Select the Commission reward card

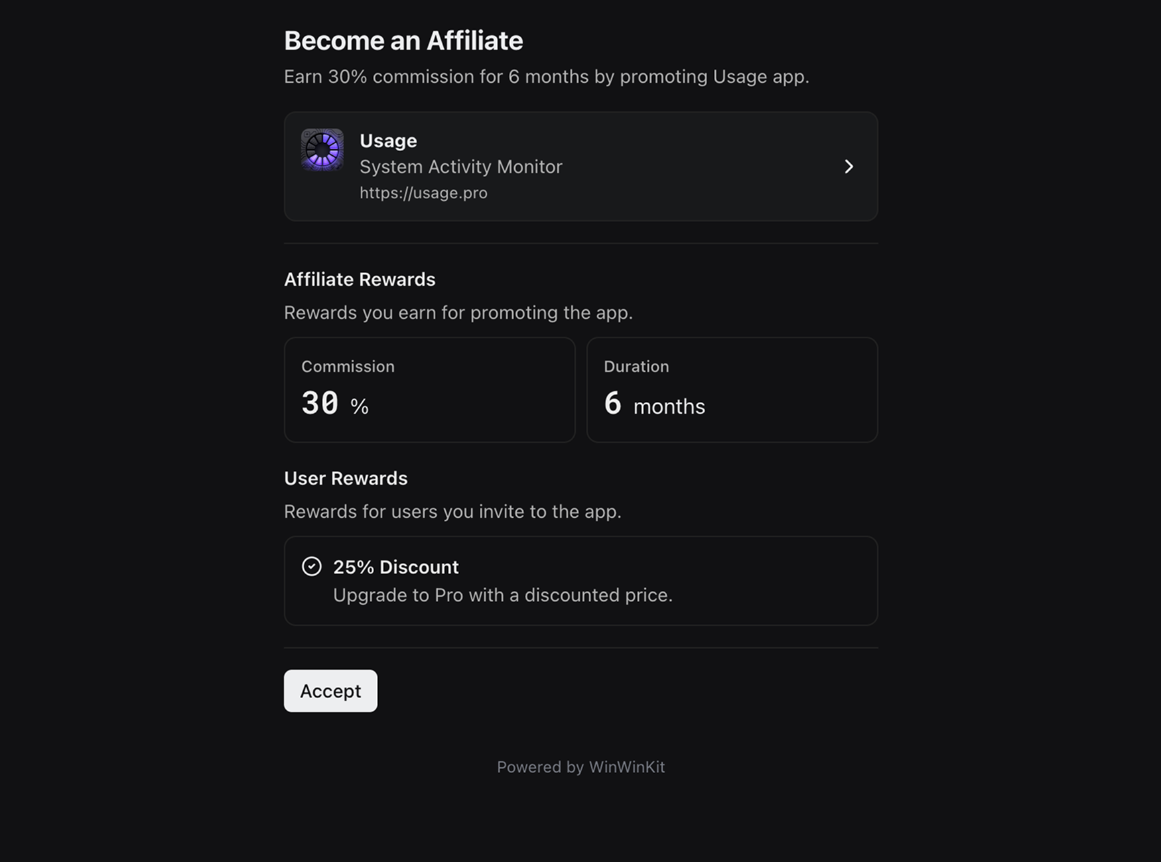click(429, 390)
